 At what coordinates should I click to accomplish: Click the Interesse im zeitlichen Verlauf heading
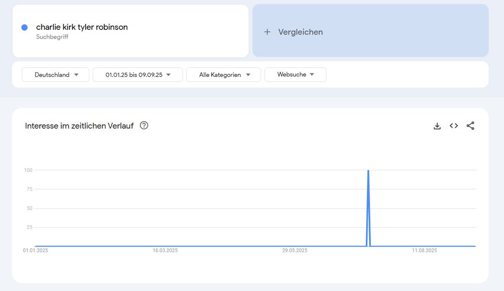coord(79,125)
